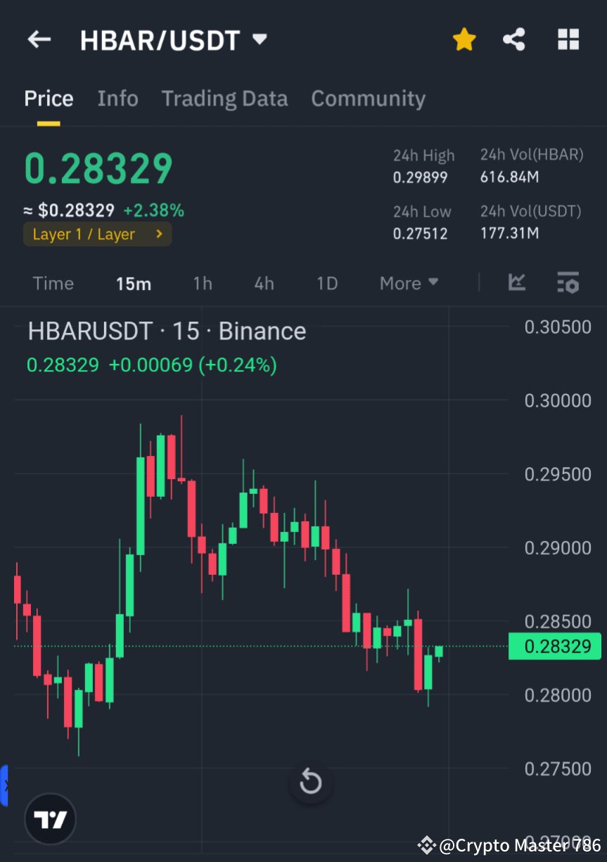Open the HBAR/USDT pair selector dropdown
This screenshot has height=862, width=607.
[x=259, y=39]
